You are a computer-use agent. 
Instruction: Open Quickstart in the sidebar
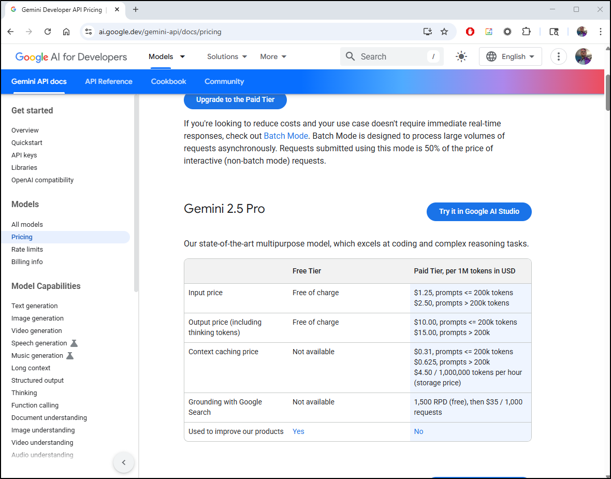pyautogui.click(x=27, y=142)
